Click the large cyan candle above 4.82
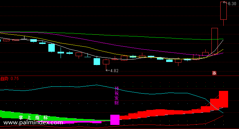 tap(97, 62)
